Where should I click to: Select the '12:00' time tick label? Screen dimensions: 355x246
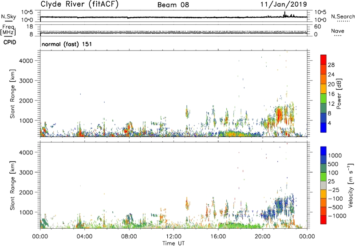tap(174, 237)
